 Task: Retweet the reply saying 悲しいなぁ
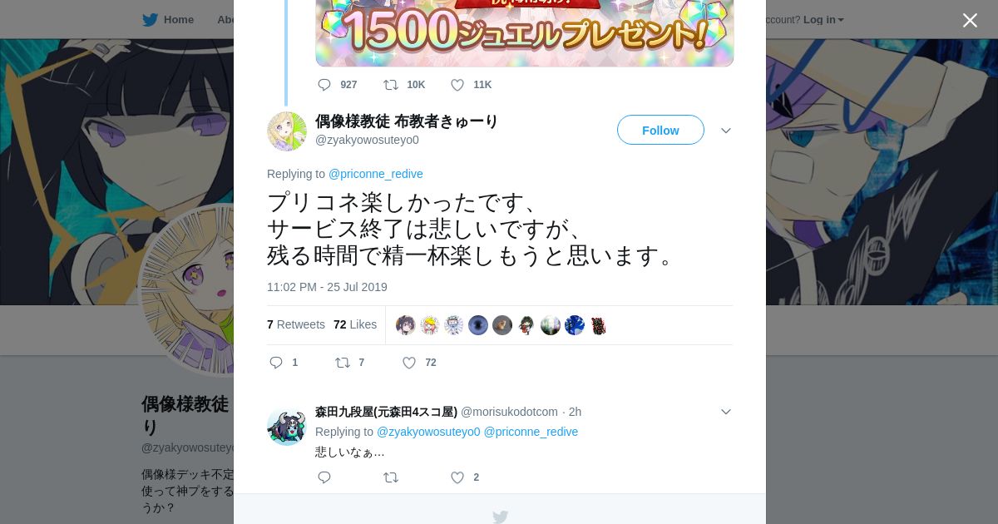coord(391,477)
